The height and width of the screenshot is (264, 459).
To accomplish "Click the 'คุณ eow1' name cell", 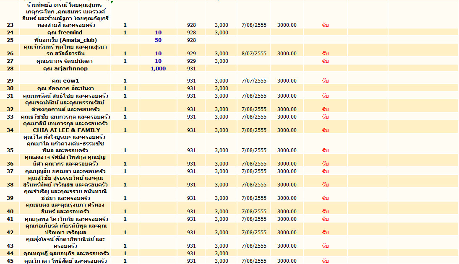I will 65,81.
